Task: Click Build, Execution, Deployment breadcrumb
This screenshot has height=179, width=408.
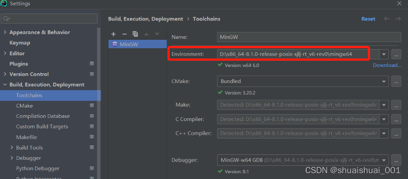Action: point(146,19)
